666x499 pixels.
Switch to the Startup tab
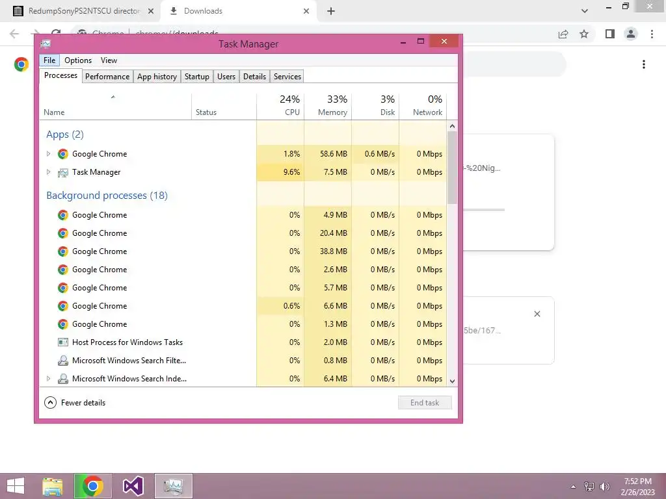[196, 77]
